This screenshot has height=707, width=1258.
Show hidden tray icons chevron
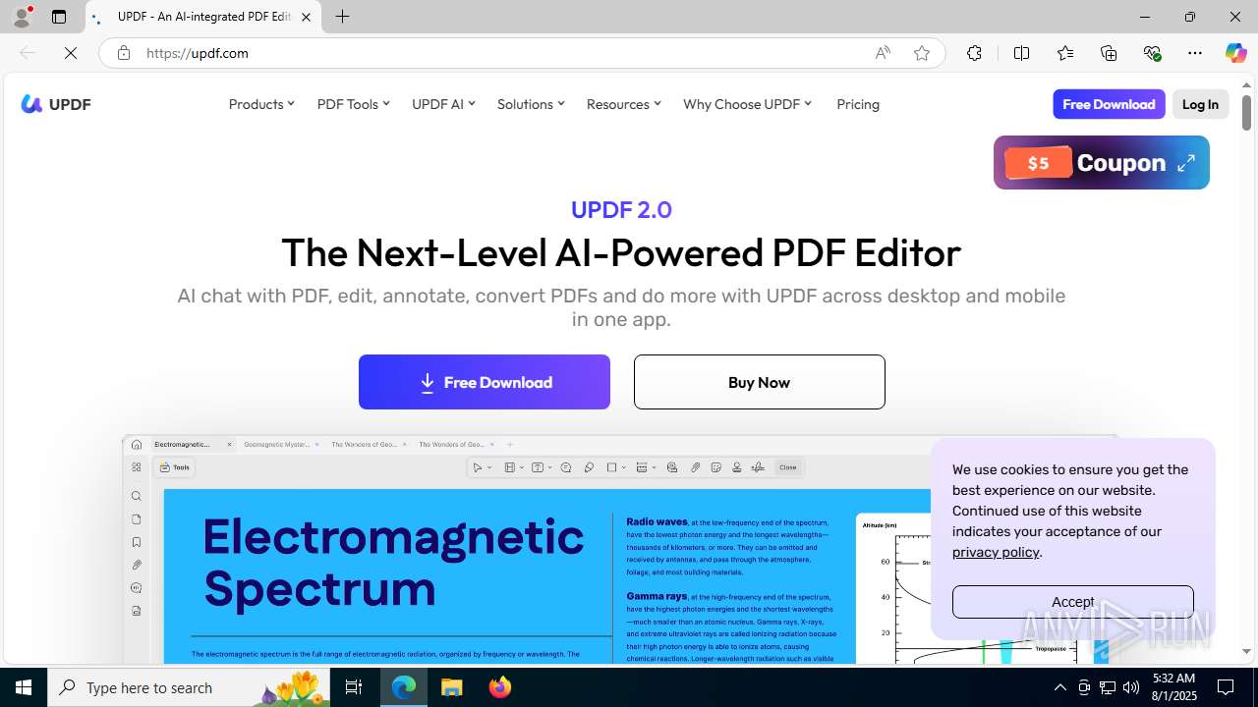1059,687
